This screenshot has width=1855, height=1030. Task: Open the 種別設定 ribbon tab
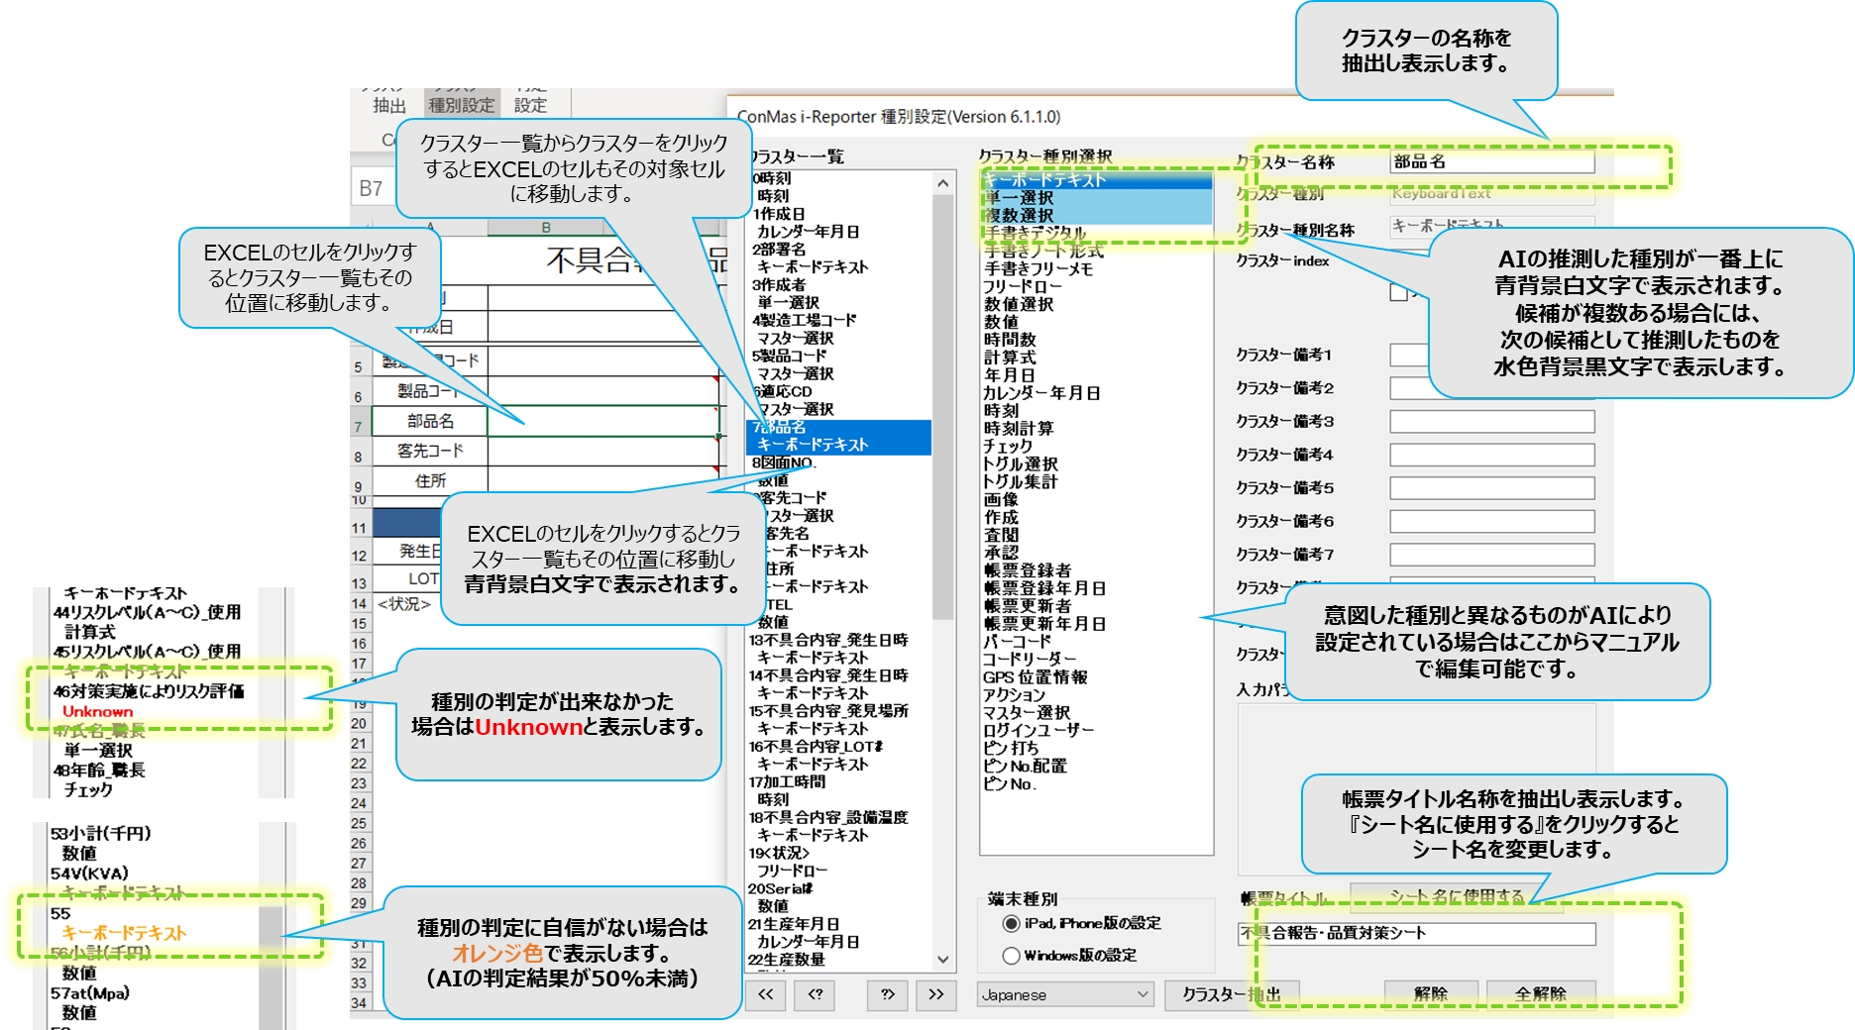click(461, 105)
